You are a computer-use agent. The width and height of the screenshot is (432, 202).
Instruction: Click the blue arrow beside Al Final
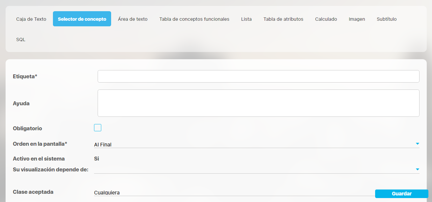pyautogui.click(x=417, y=144)
